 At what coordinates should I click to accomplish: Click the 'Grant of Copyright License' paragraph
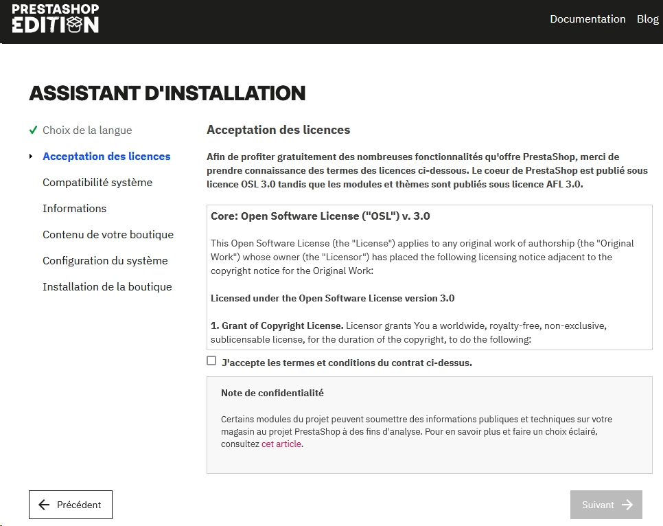pos(408,332)
